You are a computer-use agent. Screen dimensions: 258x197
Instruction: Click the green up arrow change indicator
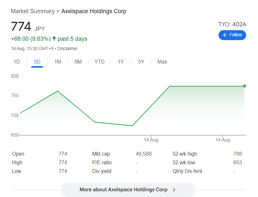pos(54,39)
